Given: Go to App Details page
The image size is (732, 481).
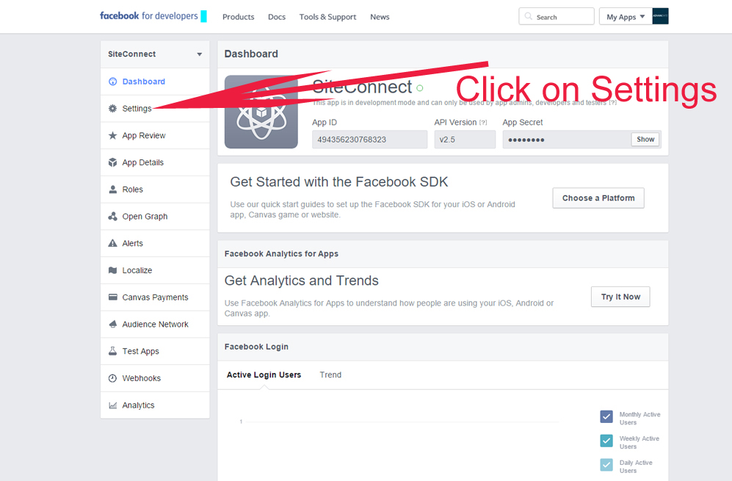Looking at the screenshot, I should pos(155,162).
